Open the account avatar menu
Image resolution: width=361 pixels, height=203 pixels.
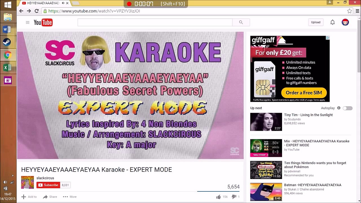coord(345,22)
